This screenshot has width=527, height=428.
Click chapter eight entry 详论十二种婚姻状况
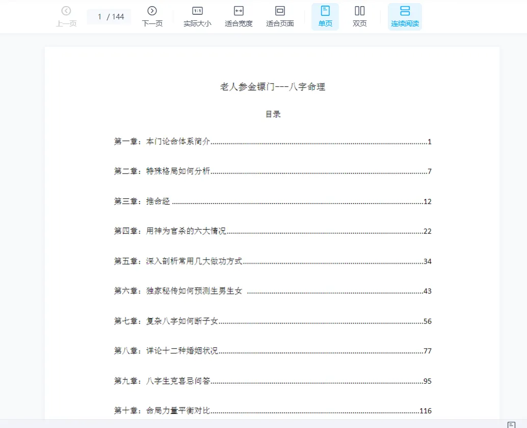click(x=273, y=351)
